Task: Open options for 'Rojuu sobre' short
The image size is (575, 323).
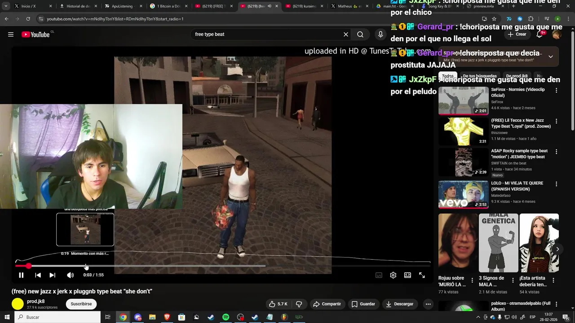Action: (472, 280)
